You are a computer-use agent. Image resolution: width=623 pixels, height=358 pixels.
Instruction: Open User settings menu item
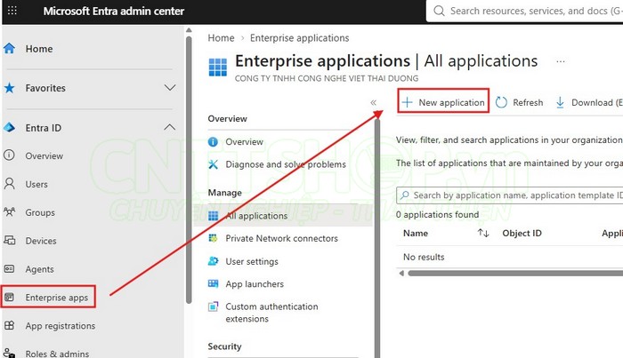coord(252,261)
